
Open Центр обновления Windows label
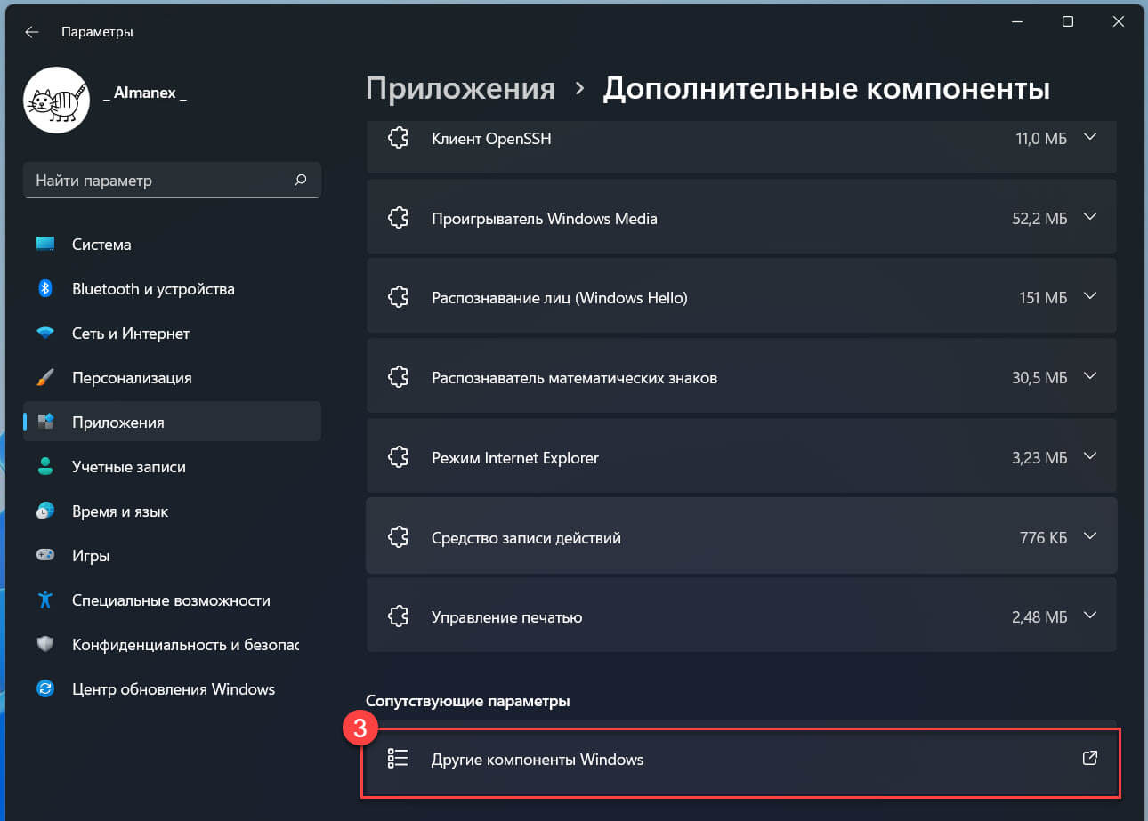pyautogui.click(x=174, y=689)
